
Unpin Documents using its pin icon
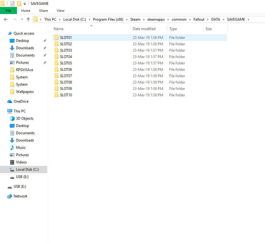[x=45, y=55]
